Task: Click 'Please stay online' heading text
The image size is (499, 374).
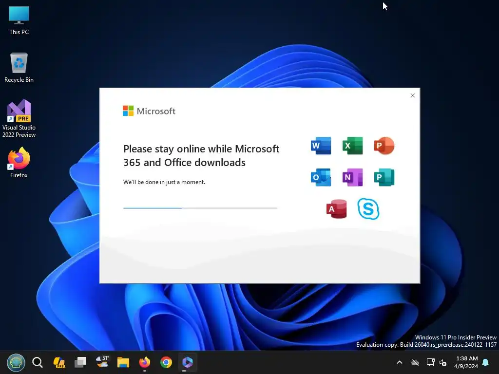Action: (x=201, y=155)
